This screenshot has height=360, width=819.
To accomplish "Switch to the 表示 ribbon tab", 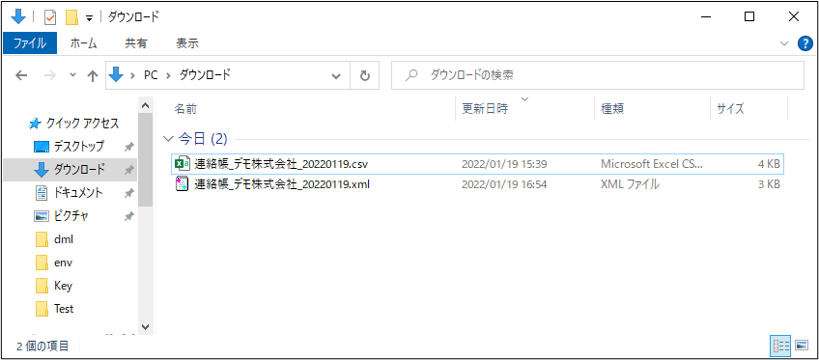I will tap(187, 43).
